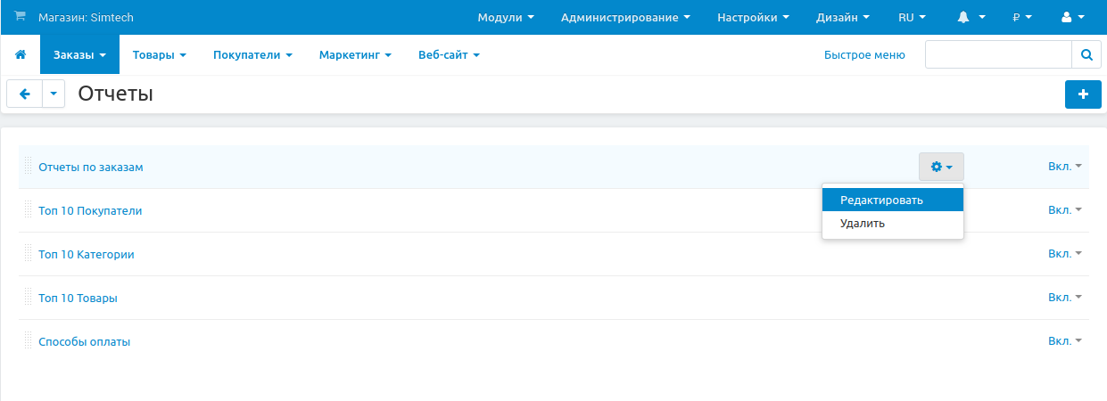Open the Топ 10 Товары report link
The width and height of the screenshot is (1107, 401).
(78, 299)
